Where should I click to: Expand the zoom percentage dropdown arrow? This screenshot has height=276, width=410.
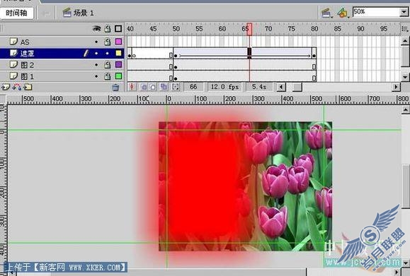(404, 12)
